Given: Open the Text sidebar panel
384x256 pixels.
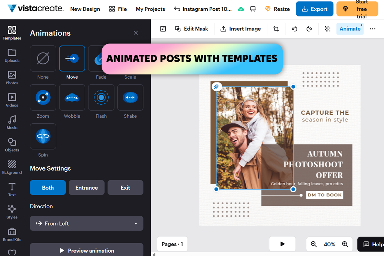Looking at the screenshot, I should [12, 189].
